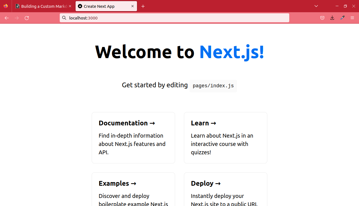
Task: Click the forward navigation arrow
Action: click(17, 18)
